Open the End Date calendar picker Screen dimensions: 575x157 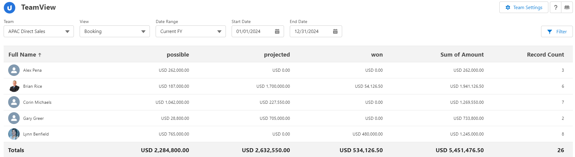[x=335, y=31]
